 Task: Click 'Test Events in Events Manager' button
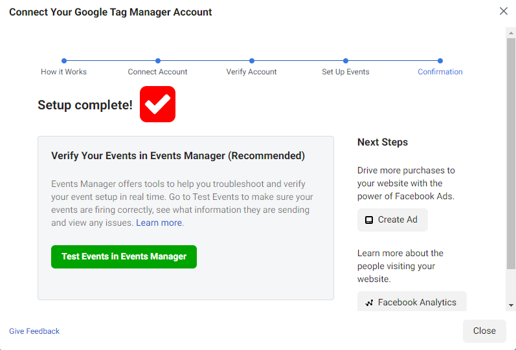click(124, 257)
